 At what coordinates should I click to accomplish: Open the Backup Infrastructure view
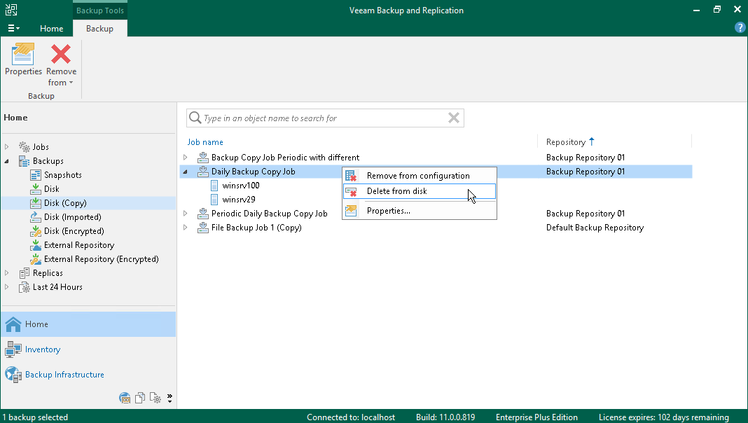pyautogui.click(x=64, y=375)
